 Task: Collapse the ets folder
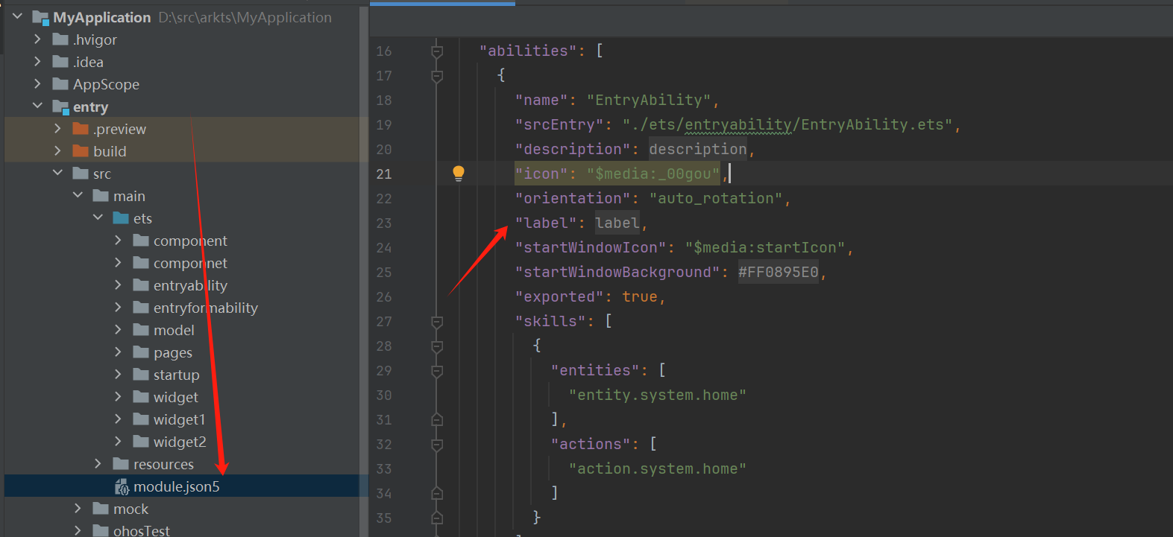tap(98, 217)
